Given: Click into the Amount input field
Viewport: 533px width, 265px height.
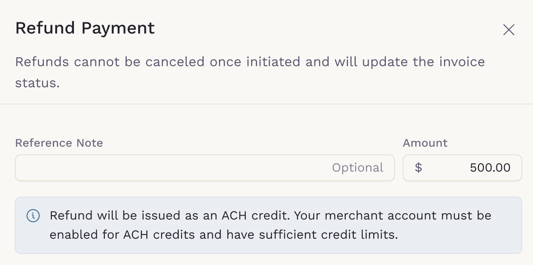Looking at the screenshot, I should pyautogui.click(x=467, y=168).
